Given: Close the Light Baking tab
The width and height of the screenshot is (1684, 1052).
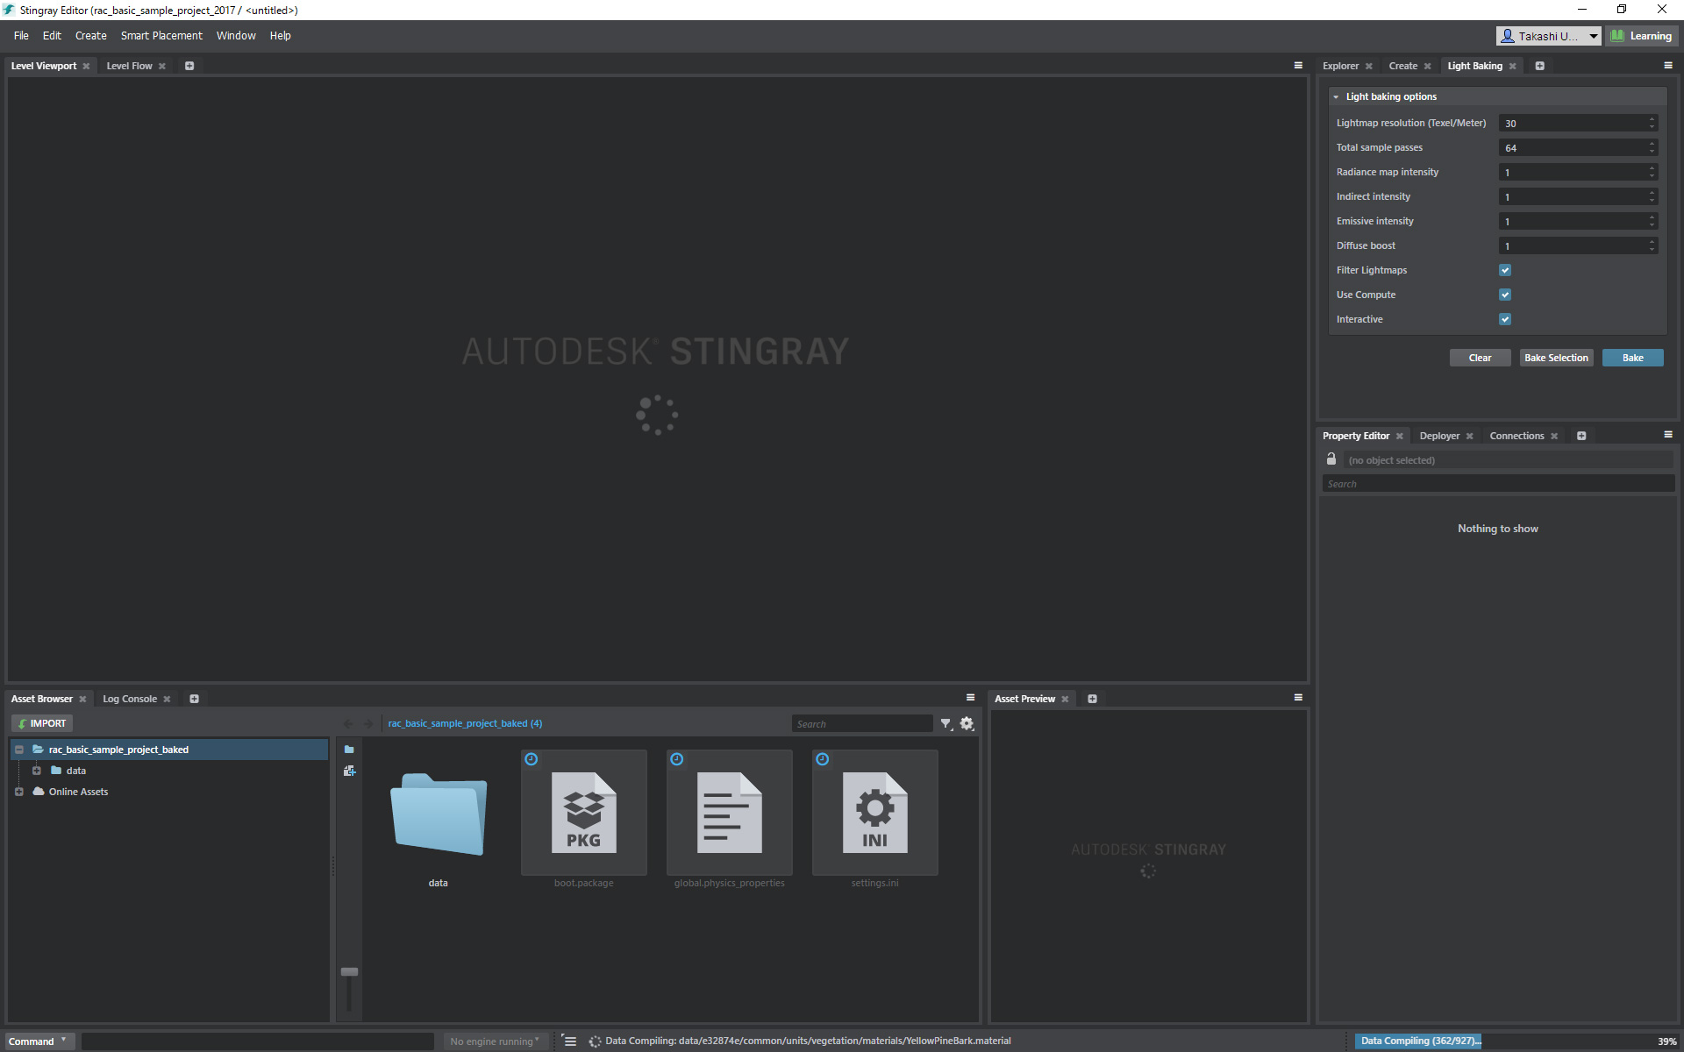Looking at the screenshot, I should point(1513,67).
